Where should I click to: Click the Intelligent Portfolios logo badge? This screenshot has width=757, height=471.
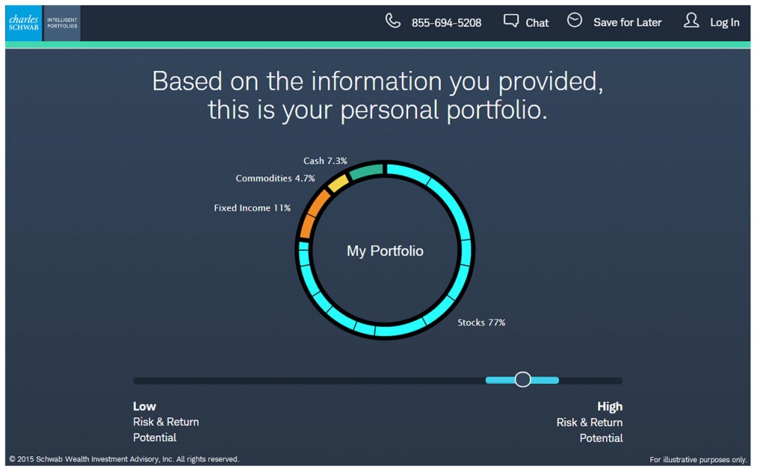coord(62,23)
